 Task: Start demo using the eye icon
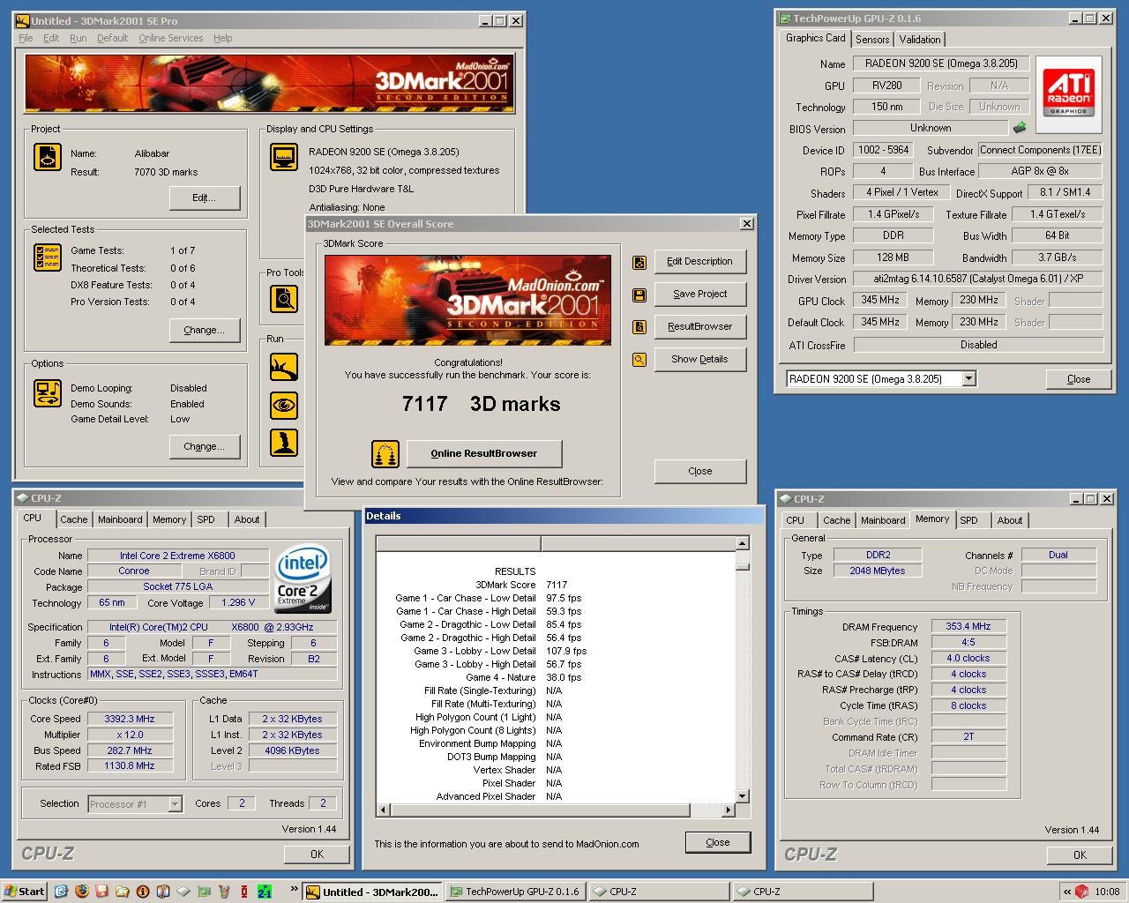click(284, 405)
